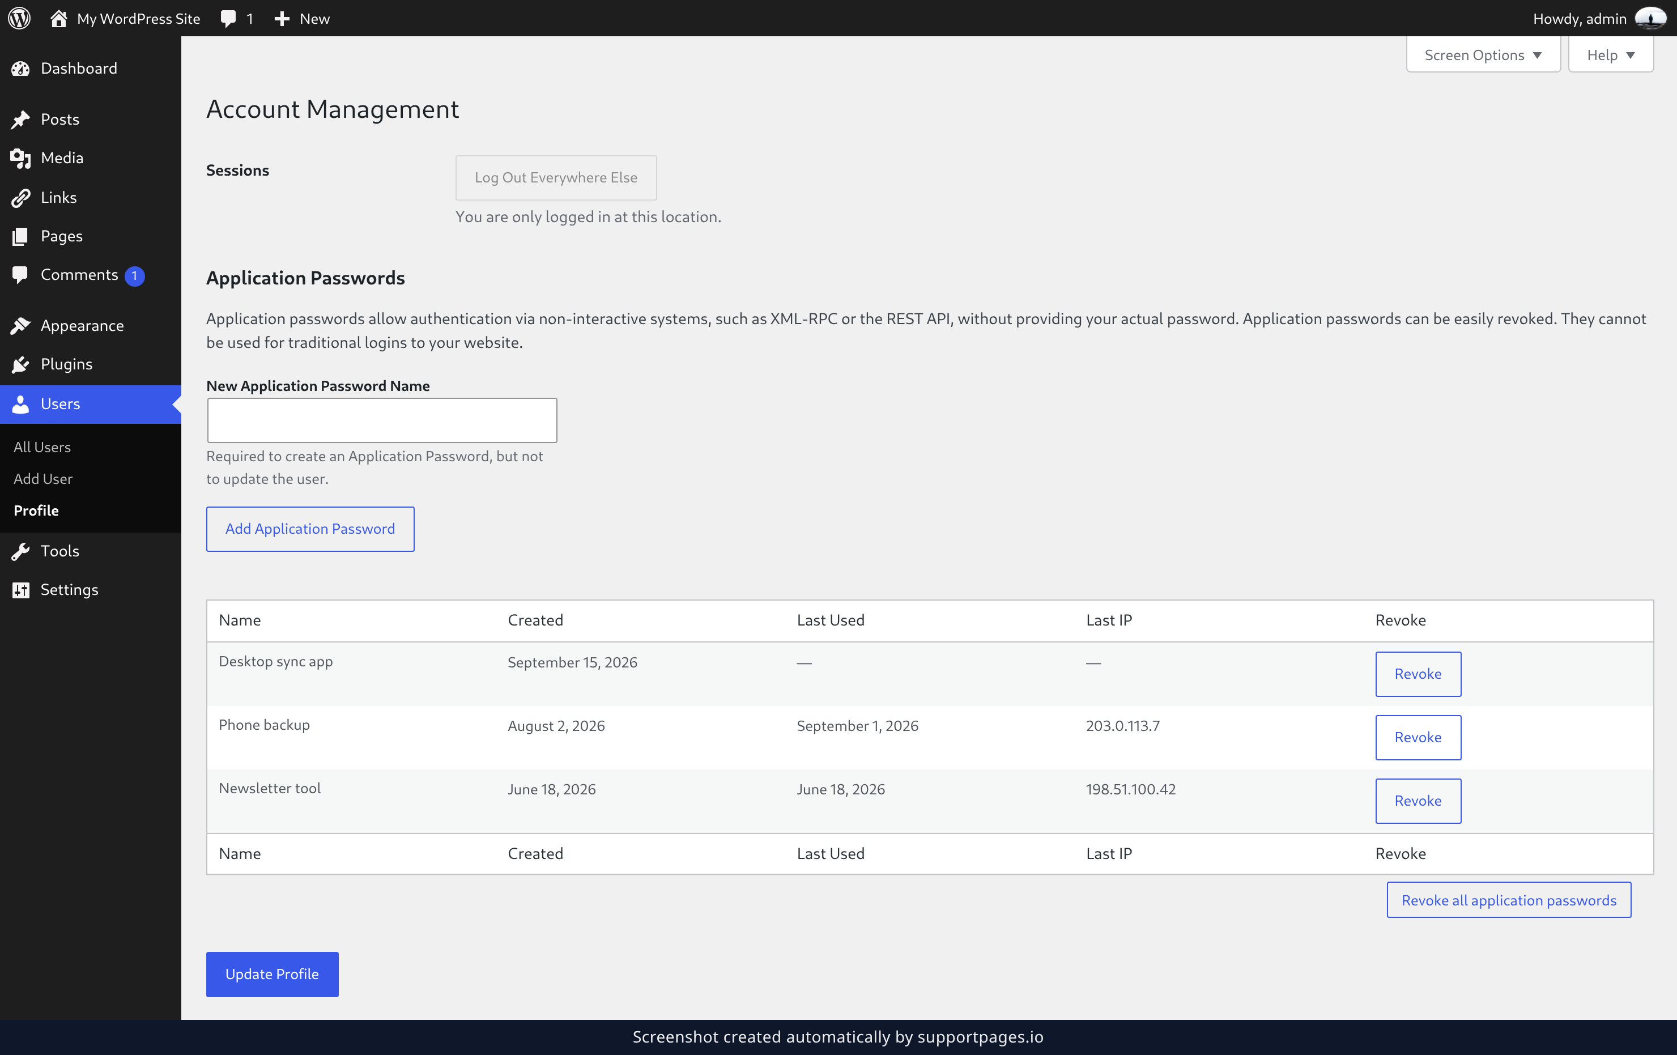Click the pending comments count badge
Image resolution: width=1677 pixels, height=1055 pixels.
pyautogui.click(x=134, y=276)
